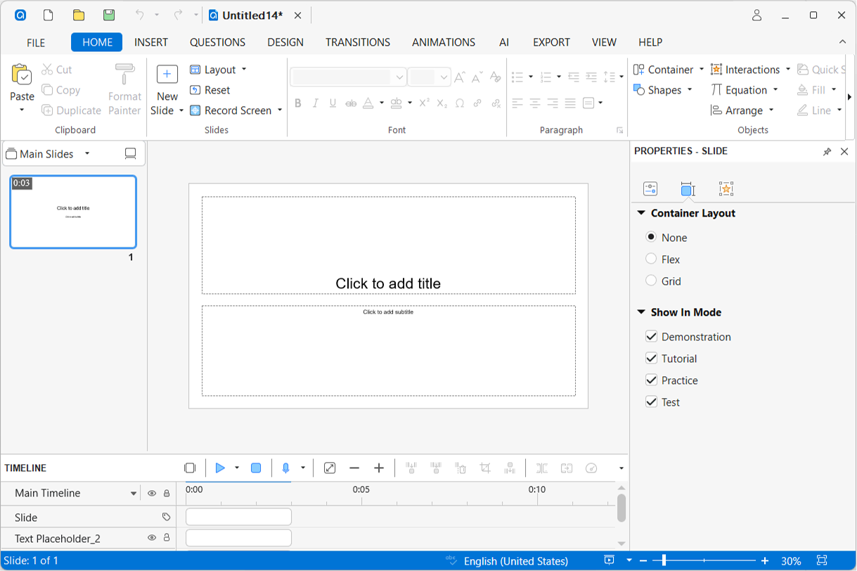Select the slide thumbnail in the panel
857x571 pixels.
[x=72, y=212]
